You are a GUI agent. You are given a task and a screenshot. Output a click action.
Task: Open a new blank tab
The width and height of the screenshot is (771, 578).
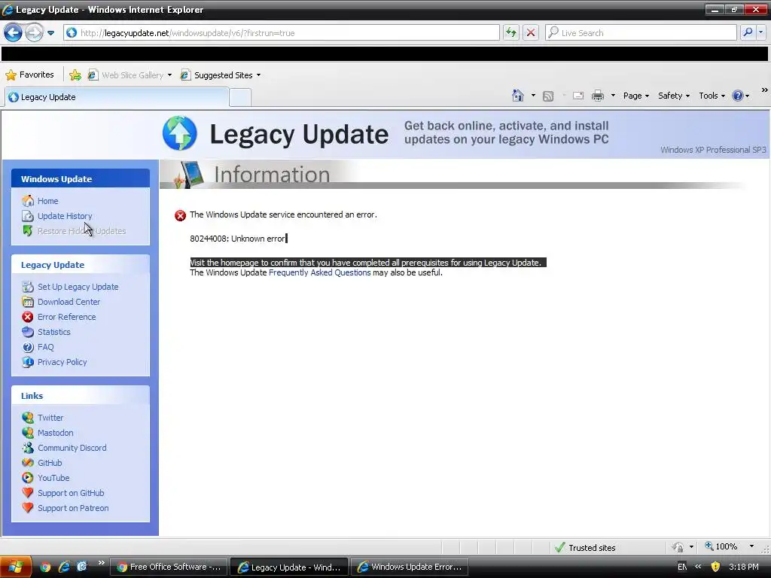pyautogui.click(x=240, y=97)
